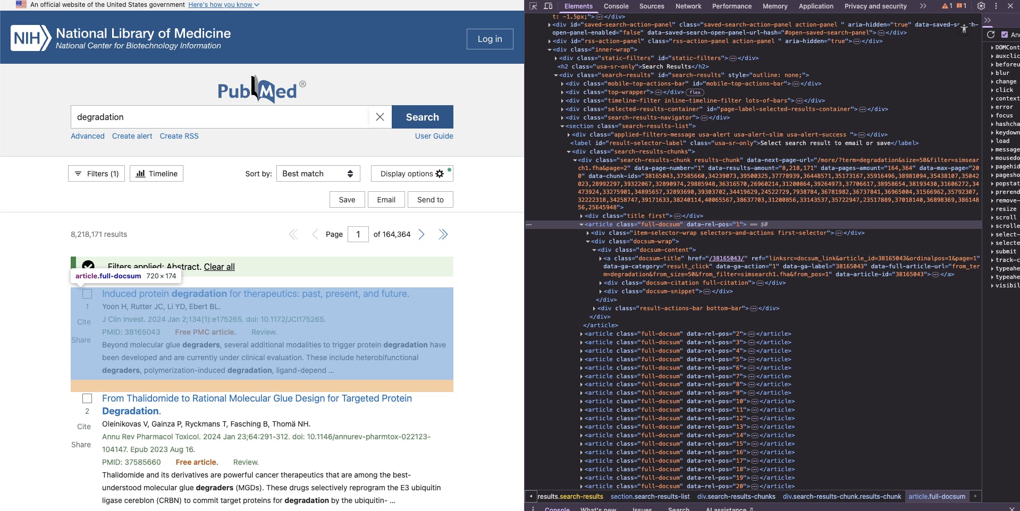Open the Filters (1) button
1020x511 pixels.
(97, 174)
